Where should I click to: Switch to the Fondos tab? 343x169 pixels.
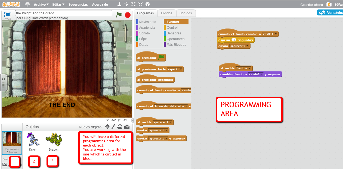167,13
